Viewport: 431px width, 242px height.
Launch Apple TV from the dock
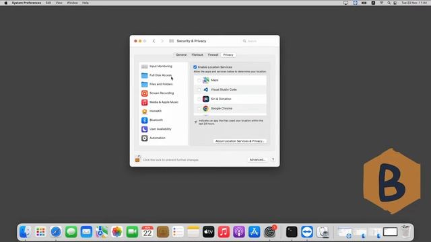208,232
